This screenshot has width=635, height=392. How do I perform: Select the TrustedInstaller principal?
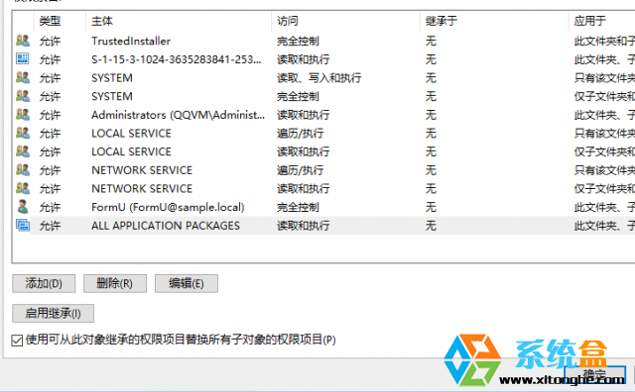point(131,41)
